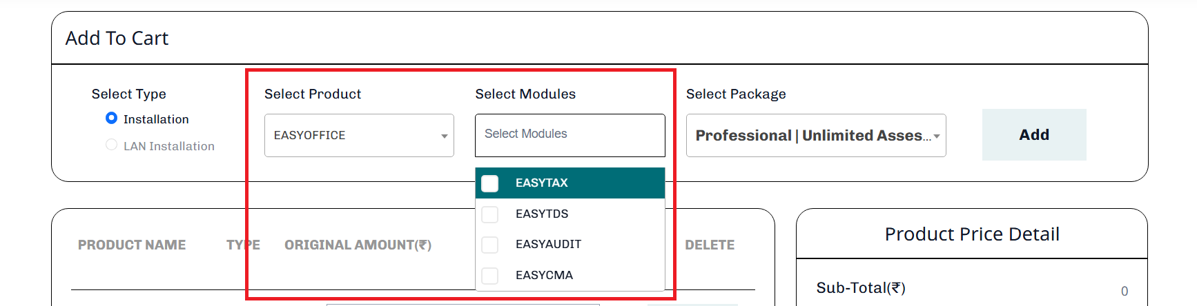Screen dimensions: 1197x306
Task: Toggle the EASYCMA module checkbox
Action: point(490,276)
